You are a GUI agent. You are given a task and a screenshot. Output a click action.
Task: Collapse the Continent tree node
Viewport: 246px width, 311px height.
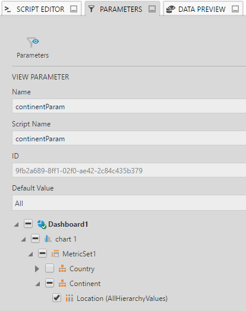point(37,284)
